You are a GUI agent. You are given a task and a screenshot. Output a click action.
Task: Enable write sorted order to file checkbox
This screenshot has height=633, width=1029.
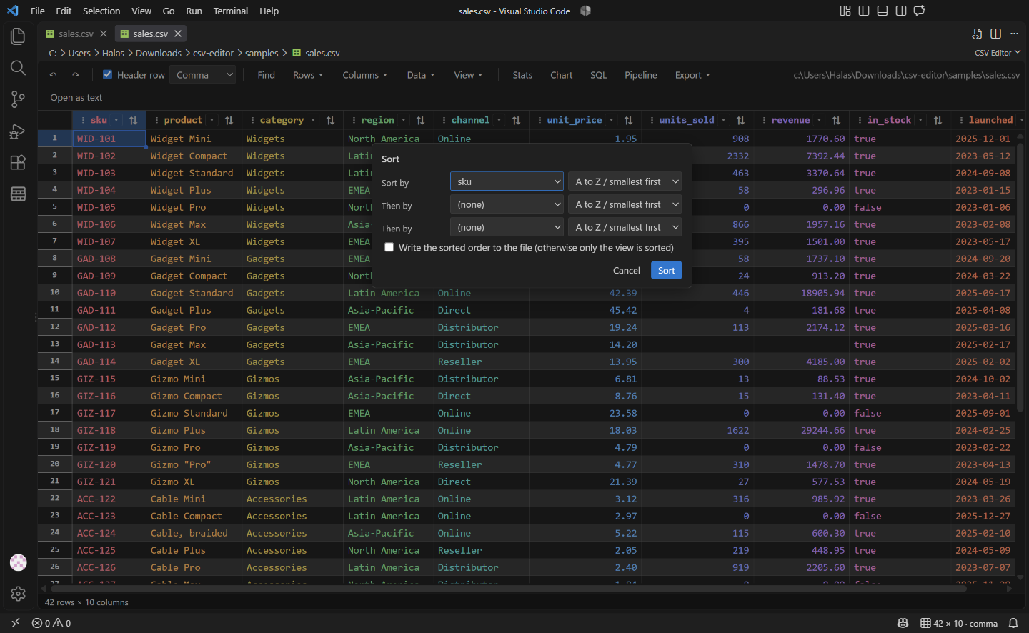click(x=389, y=247)
